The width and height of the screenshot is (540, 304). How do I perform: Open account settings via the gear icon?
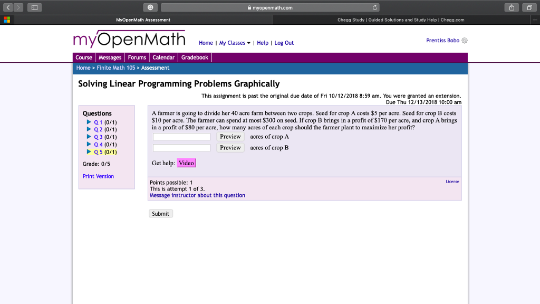click(x=464, y=40)
